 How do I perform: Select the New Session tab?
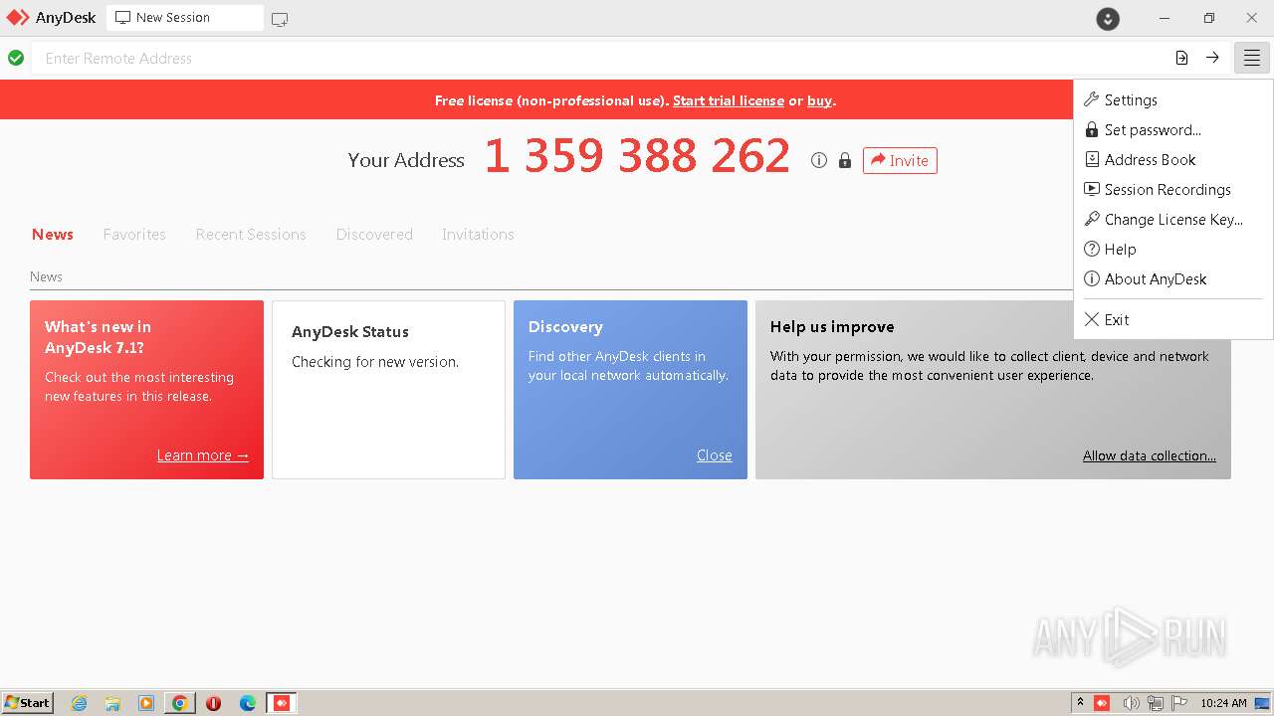[x=185, y=18]
